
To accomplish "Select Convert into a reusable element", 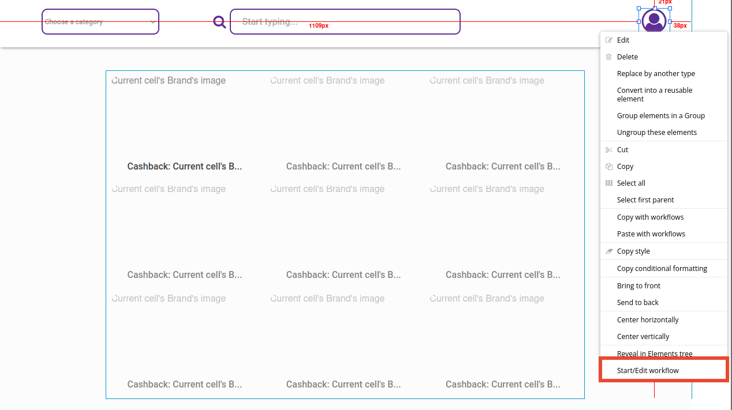I will pyautogui.click(x=655, y=94).
